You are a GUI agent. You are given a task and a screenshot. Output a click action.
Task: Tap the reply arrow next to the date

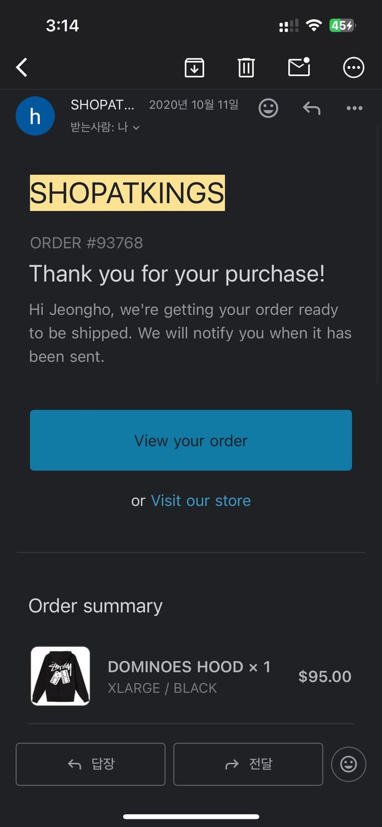[x=311, y=108]
